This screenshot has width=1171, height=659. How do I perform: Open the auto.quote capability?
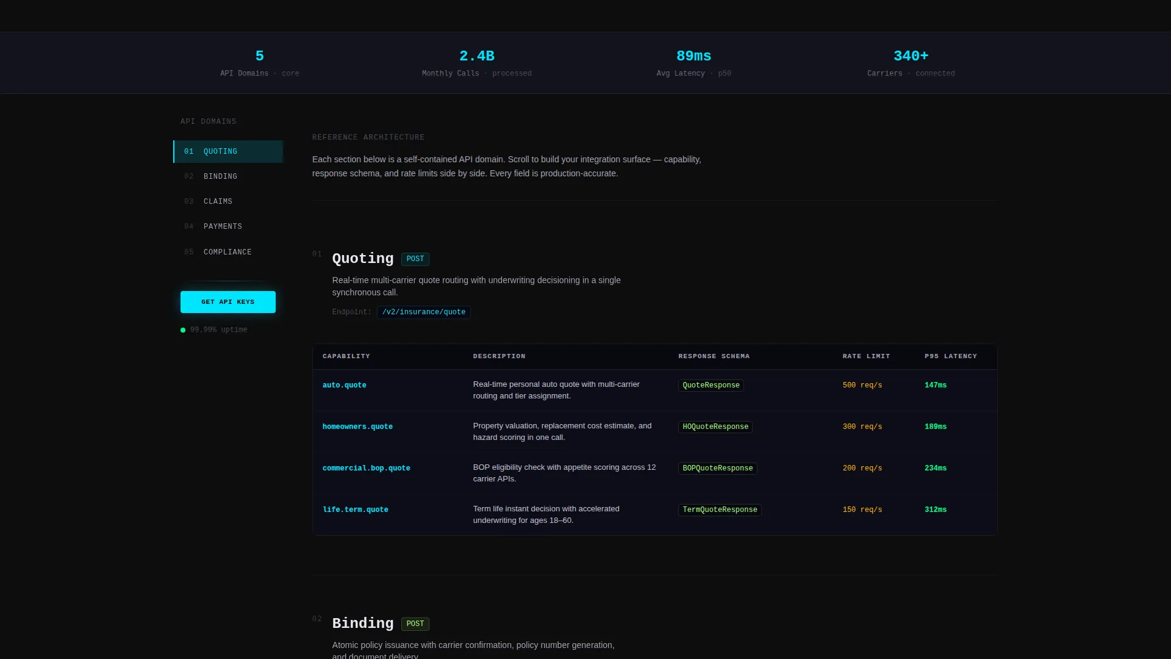[x=345, y=385]
